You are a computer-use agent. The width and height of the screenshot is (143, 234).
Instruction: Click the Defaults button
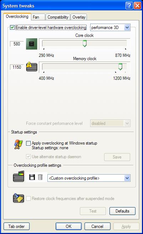[x=122, y=211]
